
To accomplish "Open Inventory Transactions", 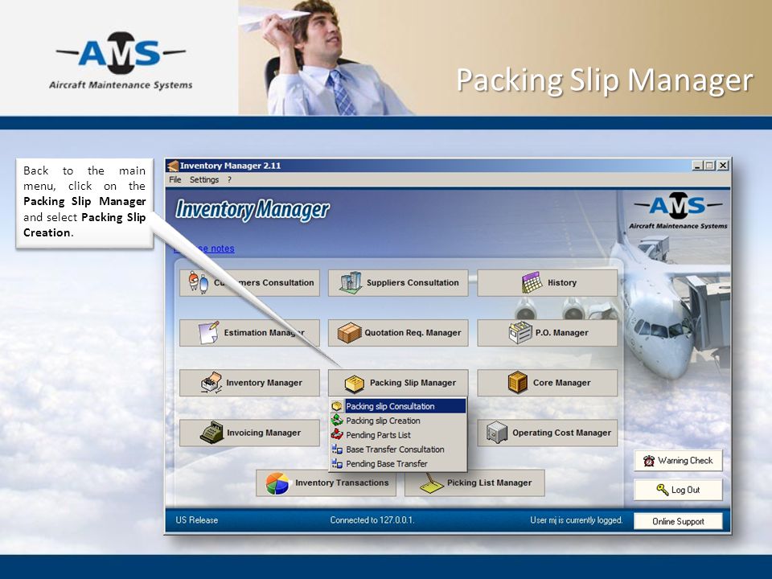I will (x=326, y=483).
